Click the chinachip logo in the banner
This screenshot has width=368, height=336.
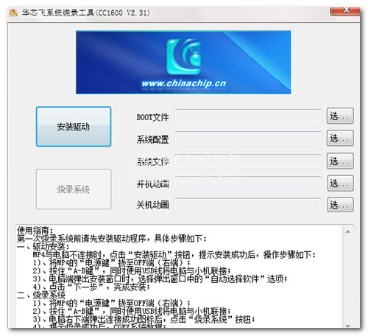pos(184,57)
